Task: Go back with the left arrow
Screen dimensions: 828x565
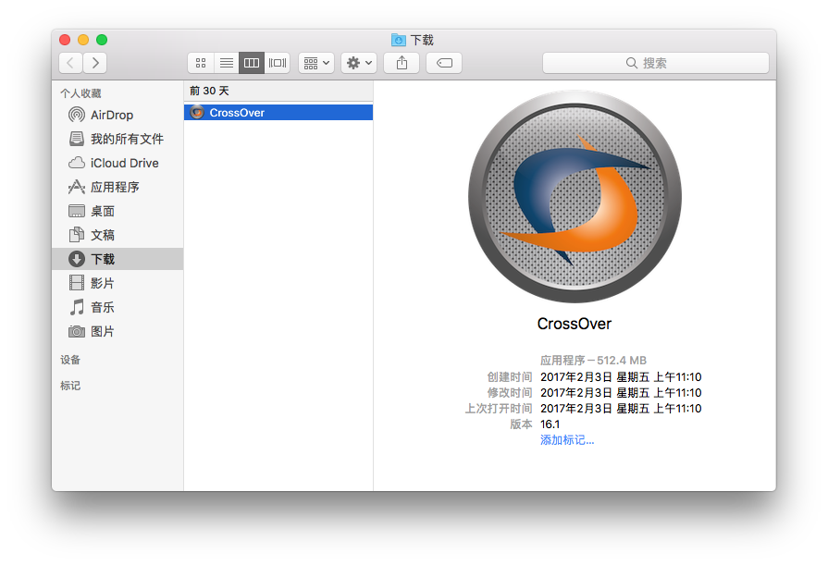Action: pos(70,63)
